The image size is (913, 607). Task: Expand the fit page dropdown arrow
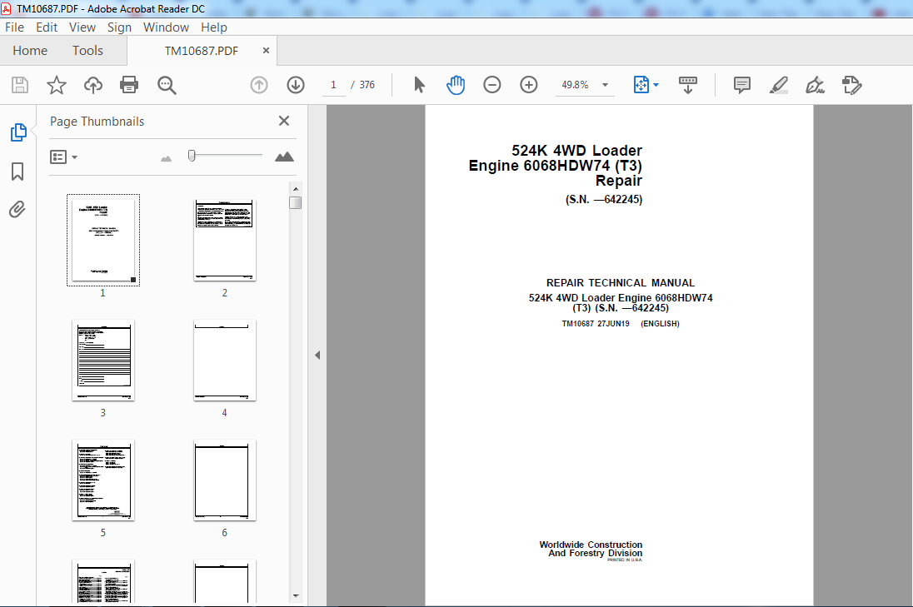[x=656, y=85]
